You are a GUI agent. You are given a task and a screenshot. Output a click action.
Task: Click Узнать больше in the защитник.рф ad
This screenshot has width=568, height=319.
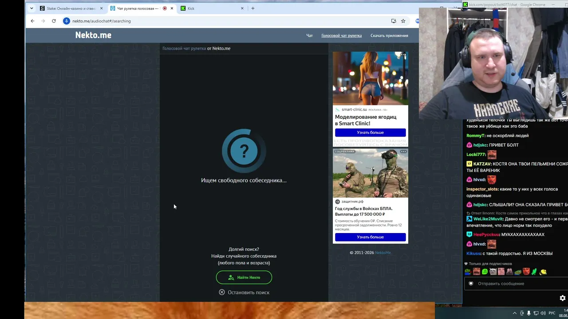tap(370, 237)
